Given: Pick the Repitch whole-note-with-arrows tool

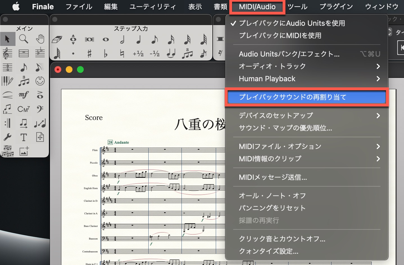Looking at the screenshot, I should point(73,39).
